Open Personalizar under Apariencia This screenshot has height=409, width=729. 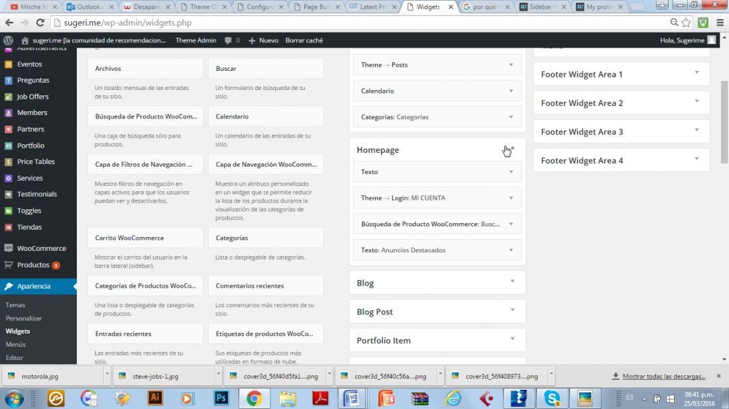click(24, 318)
